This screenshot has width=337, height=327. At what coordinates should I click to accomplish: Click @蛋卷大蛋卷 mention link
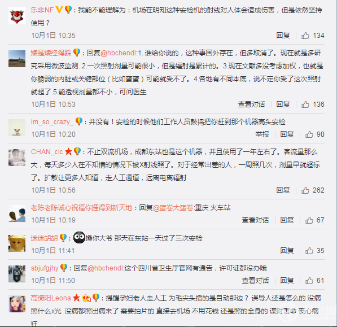[173, 208]
